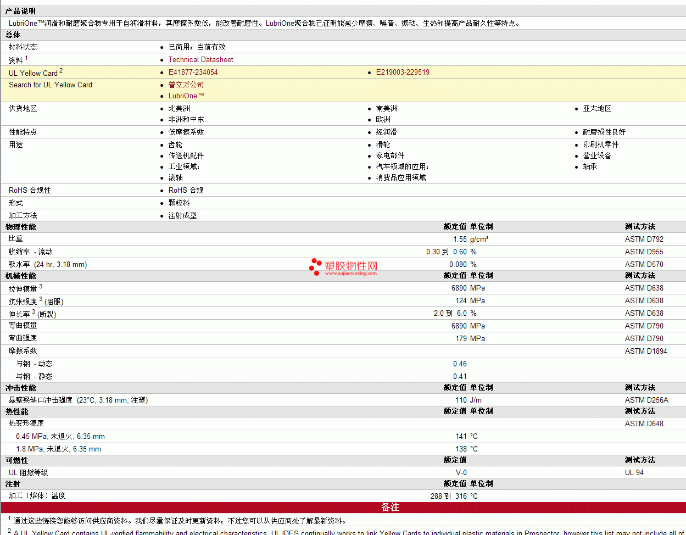Open UL Yellow Card E41877-234054
This screenshot has width=686, height=535.
point(193,72)
